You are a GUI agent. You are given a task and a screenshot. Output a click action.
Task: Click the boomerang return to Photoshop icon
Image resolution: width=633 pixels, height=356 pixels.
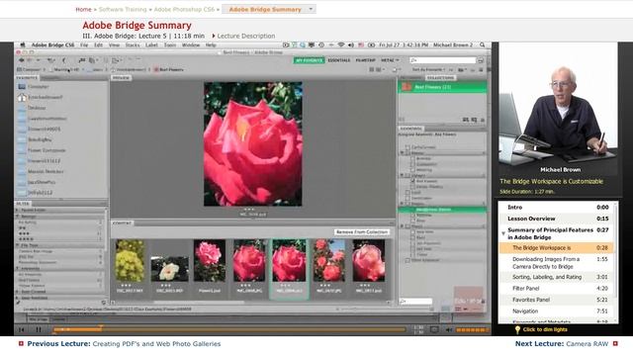point(63,60)
